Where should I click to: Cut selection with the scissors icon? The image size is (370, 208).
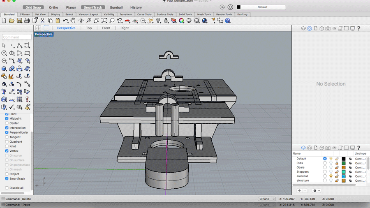42,21
